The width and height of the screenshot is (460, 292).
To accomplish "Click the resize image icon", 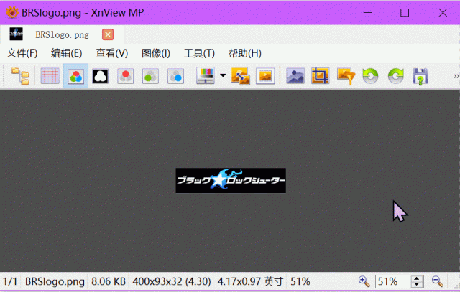I will 240,76.
